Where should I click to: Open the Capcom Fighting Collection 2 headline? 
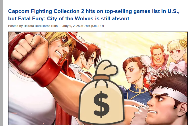(x=94, y=15)
